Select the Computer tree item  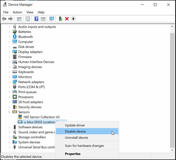[x=26, y=42]
